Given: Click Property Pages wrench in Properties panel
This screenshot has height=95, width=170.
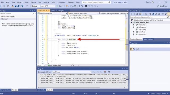Looking at the screenshot, I should point(138,49).
